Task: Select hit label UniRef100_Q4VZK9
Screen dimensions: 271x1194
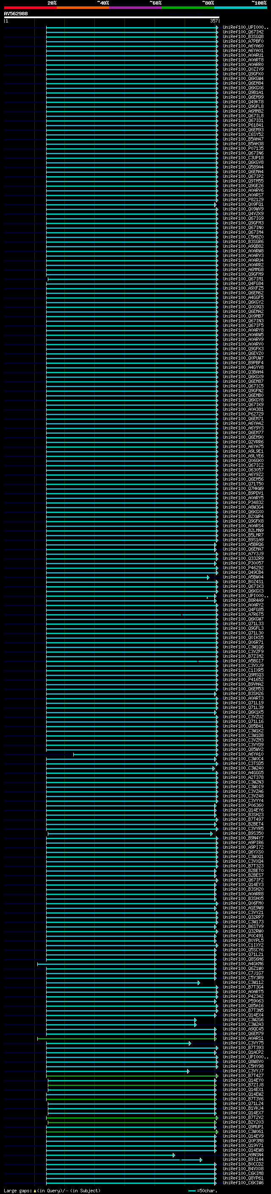Action: pos(243,213)
